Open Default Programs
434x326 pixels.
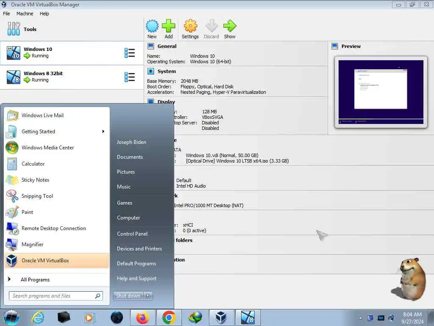coord(136,264)
